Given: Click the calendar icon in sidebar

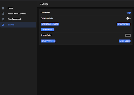Looking at the screenshot, I should tap(3, 14).
